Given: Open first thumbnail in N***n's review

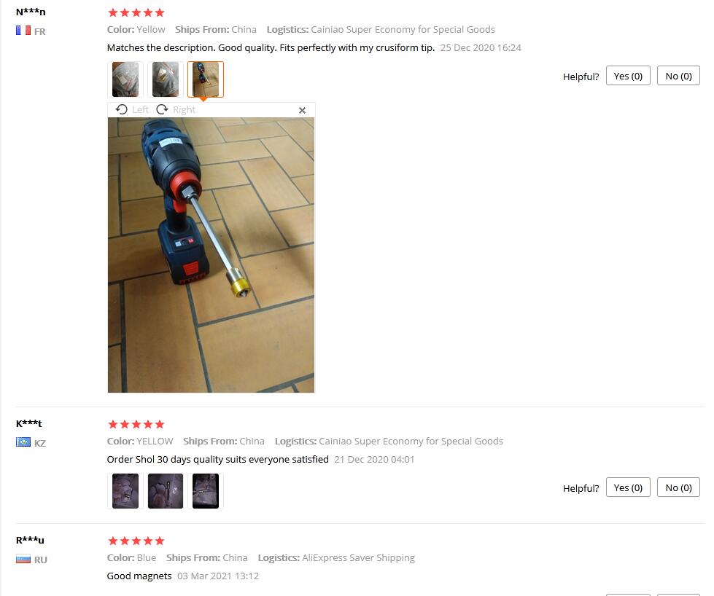Looking at the screenshot, I should pyautogui.click(x=125, y=79).
